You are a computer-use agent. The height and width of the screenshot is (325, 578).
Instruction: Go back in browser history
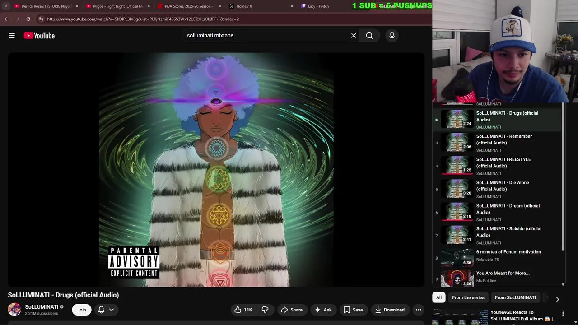(6, 19)
